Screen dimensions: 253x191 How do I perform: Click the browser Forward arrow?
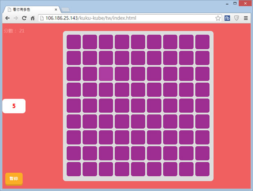(16, 18)
